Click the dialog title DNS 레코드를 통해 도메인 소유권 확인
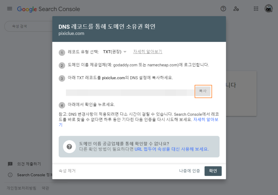Image resolution: width=278 pixels, height=195 pixels. point(107,26)
